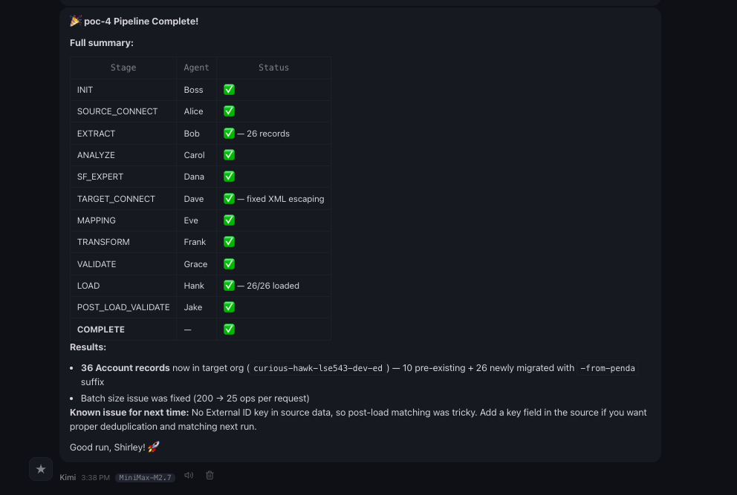Screen dimensions: 737x495
Task: Click the party popper emoji in the heading
Action: click(75, 21)
